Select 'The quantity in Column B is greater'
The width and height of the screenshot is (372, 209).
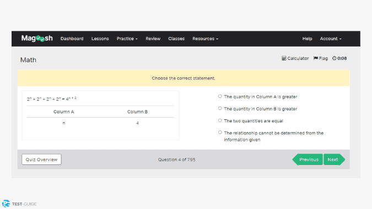(x=220, y=108)
